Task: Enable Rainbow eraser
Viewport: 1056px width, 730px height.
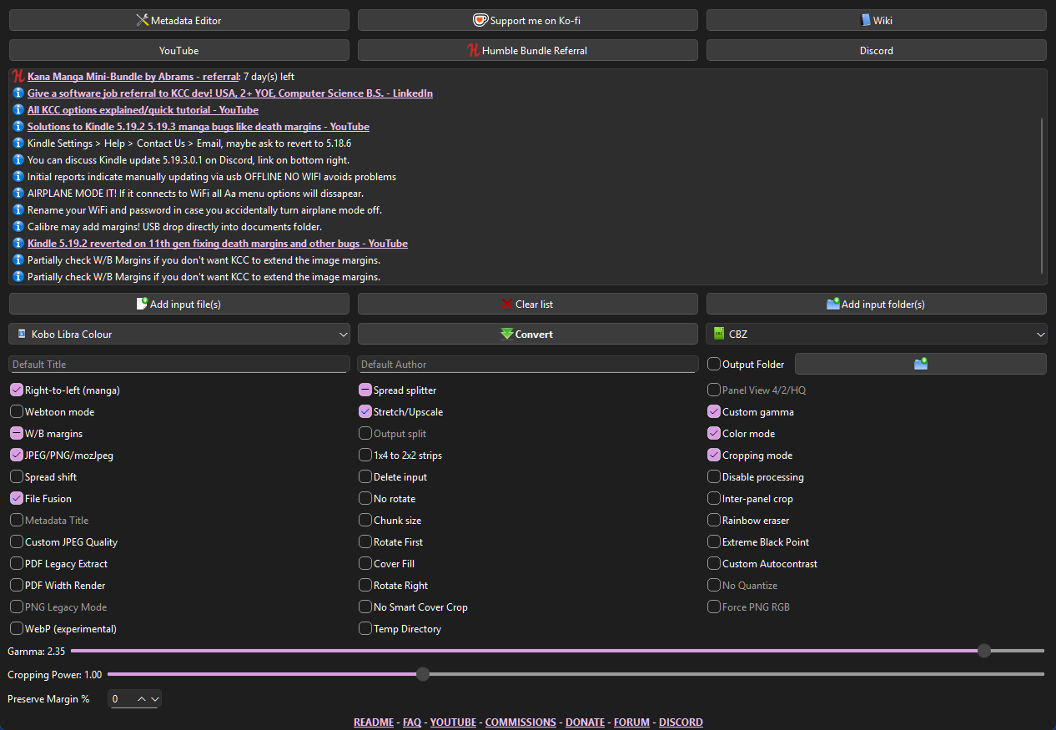Action: (x=714, y=520)
